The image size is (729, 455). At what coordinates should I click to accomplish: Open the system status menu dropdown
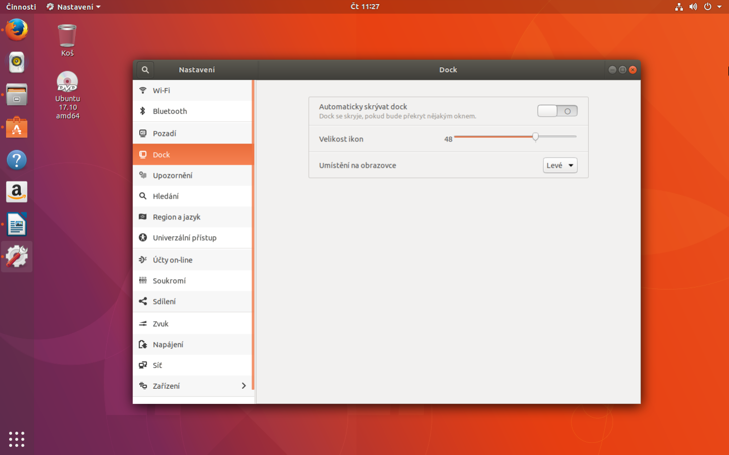pos(719,7)
